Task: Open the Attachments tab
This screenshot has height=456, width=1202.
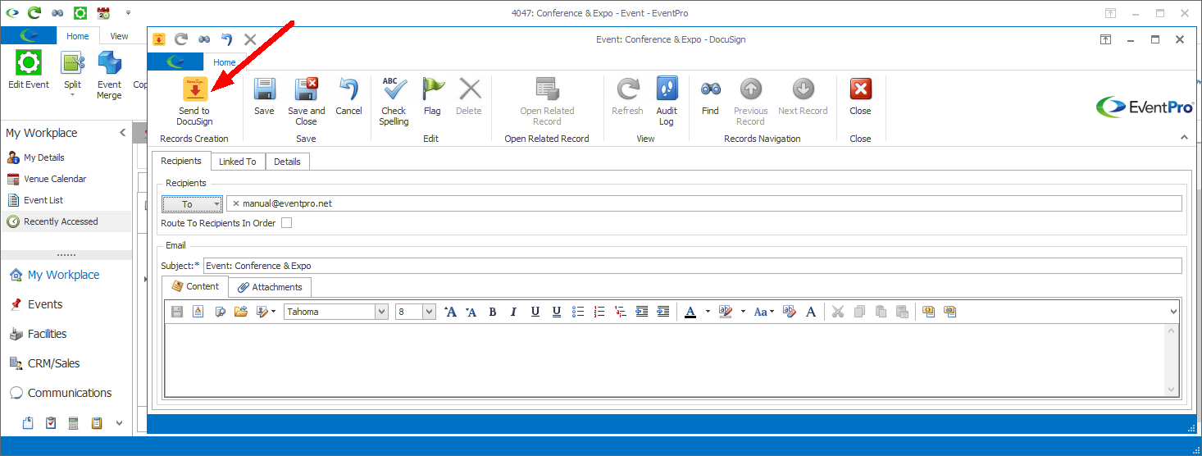Action: pos(270,287)
